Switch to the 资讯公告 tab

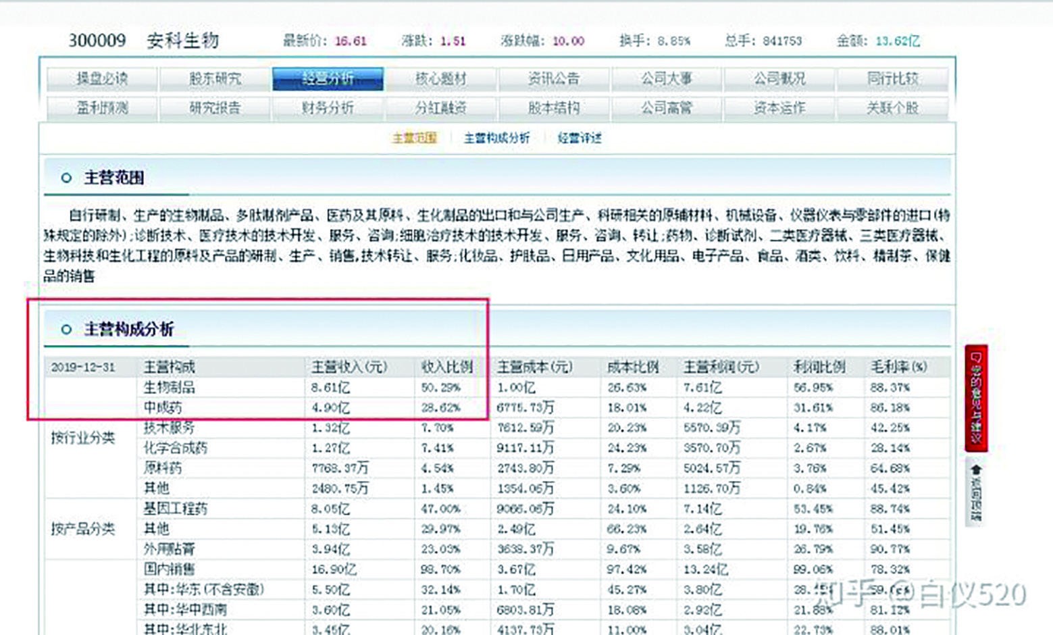[554, 78]
